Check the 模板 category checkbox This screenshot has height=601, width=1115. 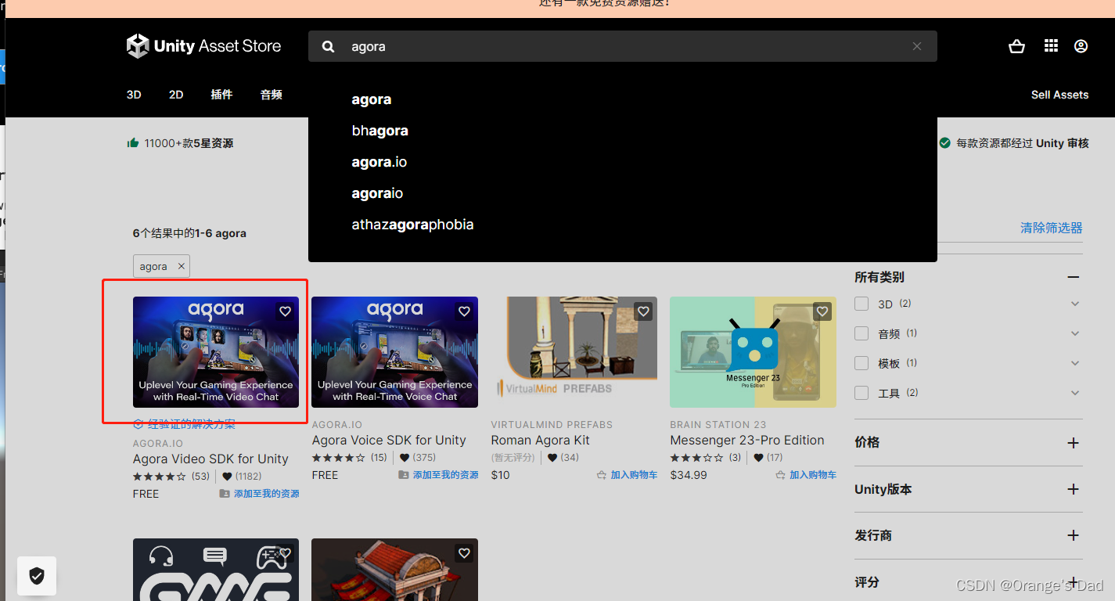coord(861,363)
